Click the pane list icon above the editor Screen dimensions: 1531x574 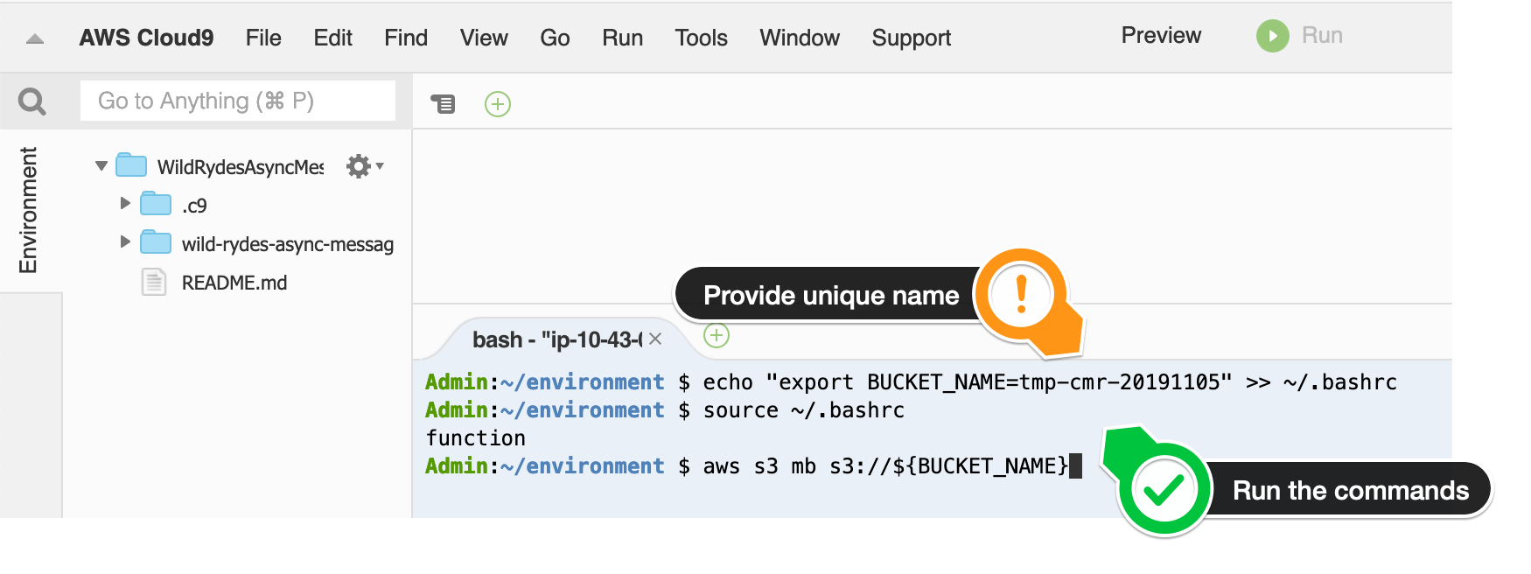(x=444, y=104)
